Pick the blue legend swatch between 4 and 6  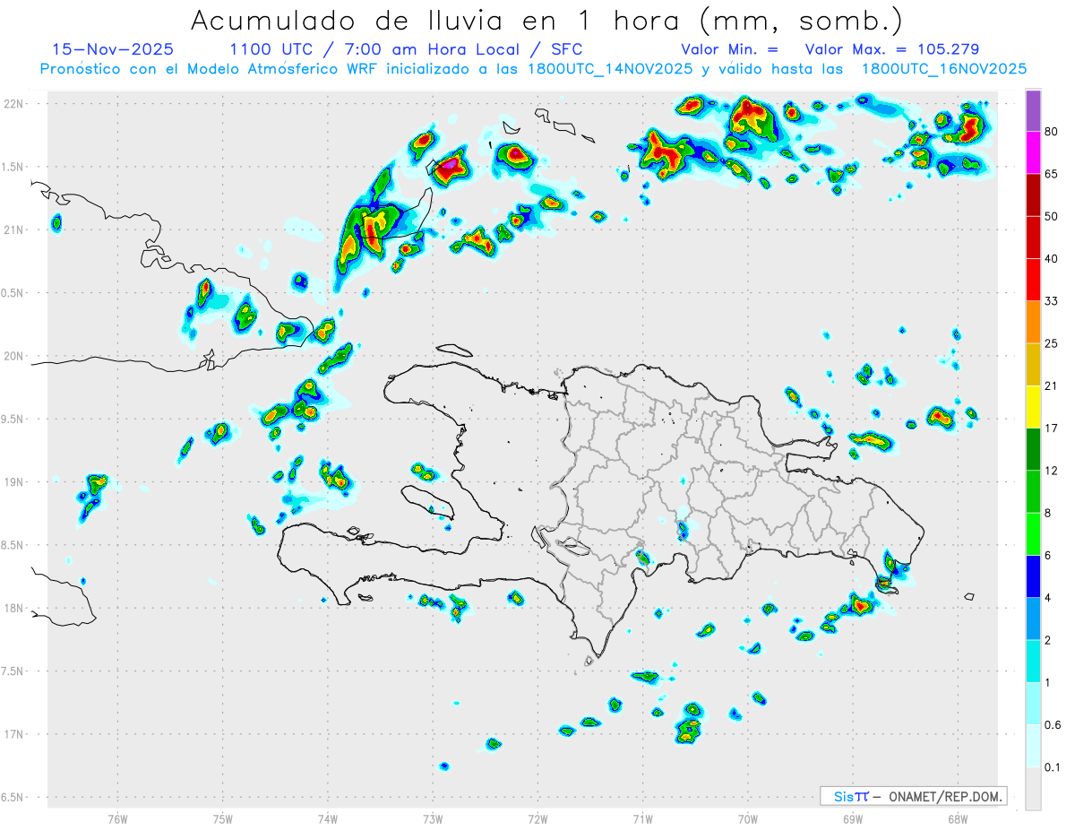click(1033, 576)
